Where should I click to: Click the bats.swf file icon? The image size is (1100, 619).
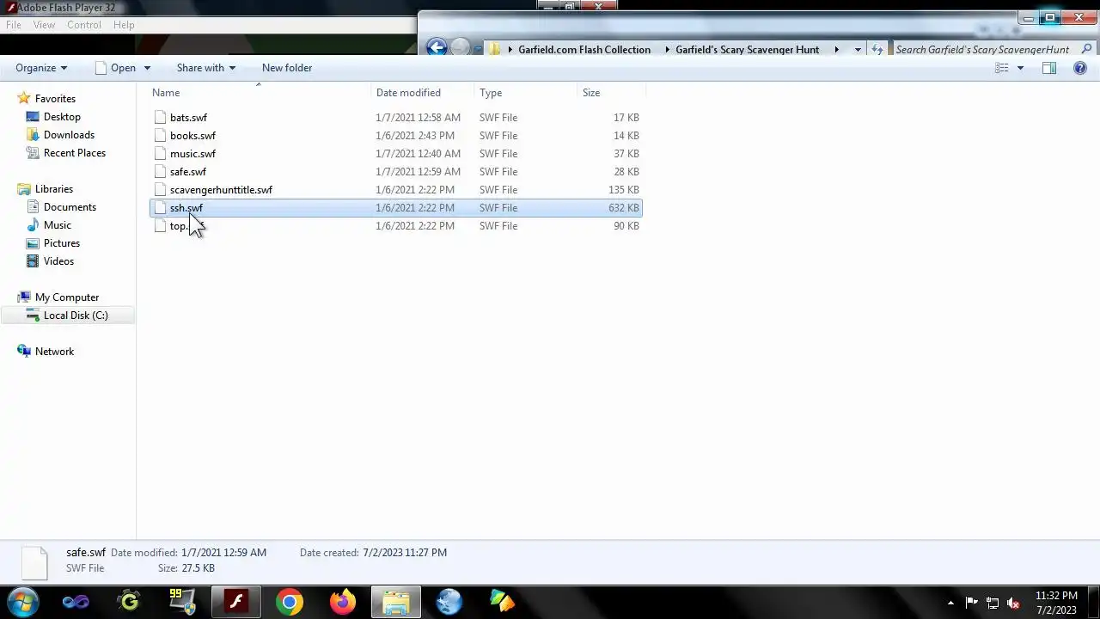pos(160,118)
